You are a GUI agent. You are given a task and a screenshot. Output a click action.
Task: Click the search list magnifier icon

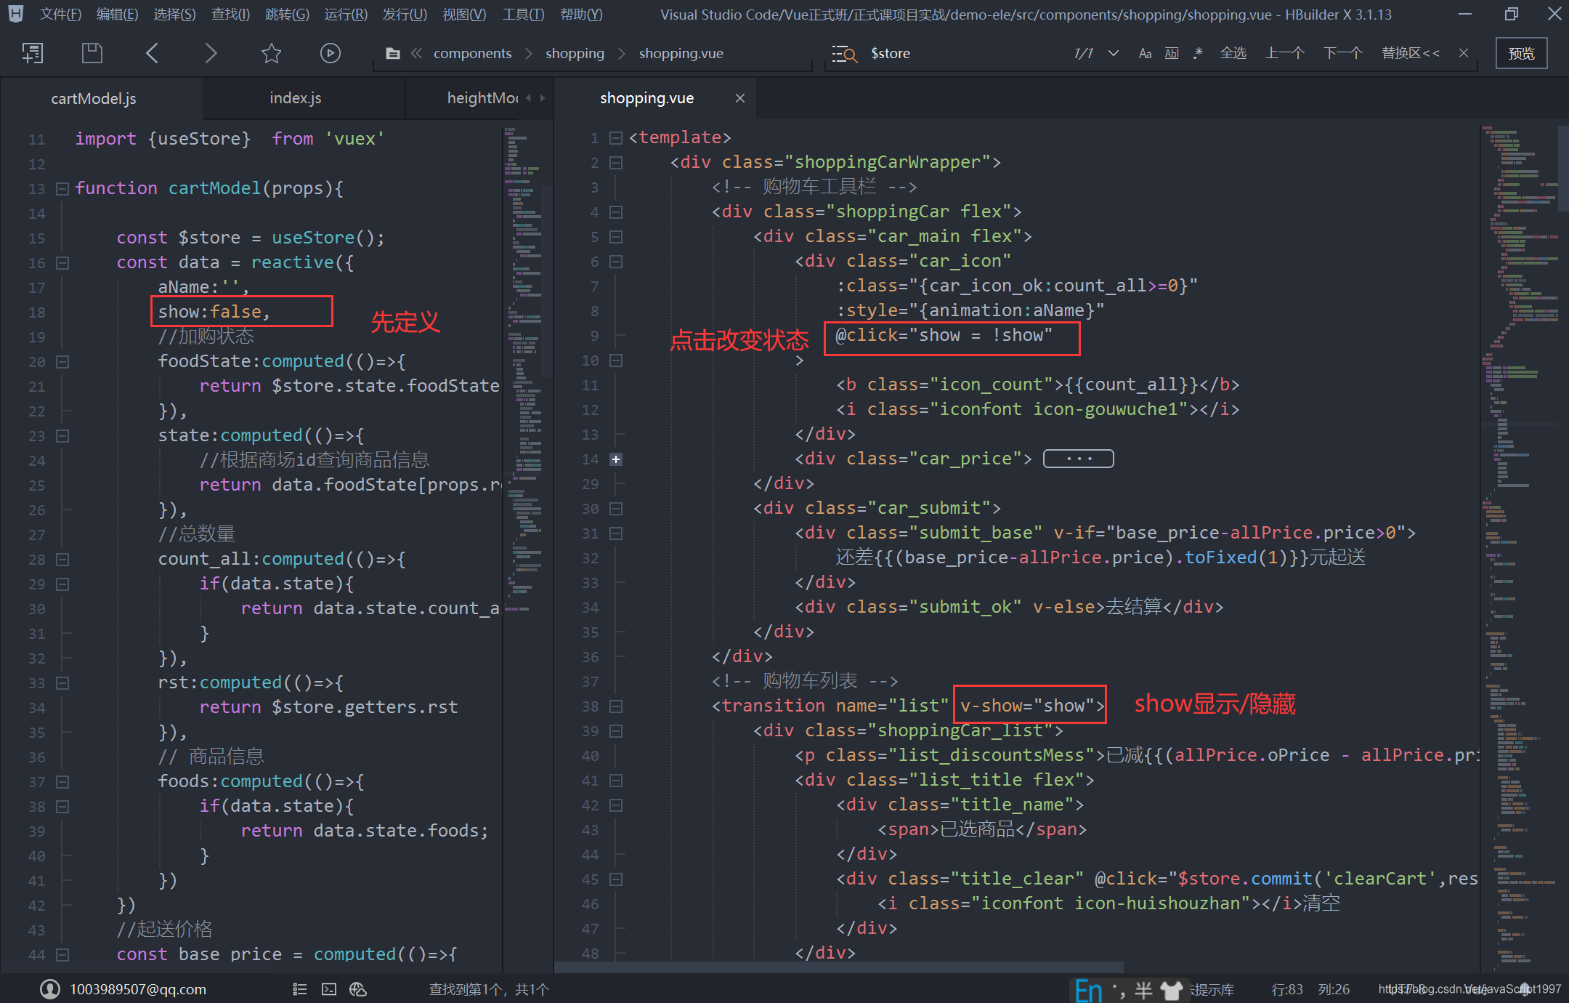(x=844, y=54)
